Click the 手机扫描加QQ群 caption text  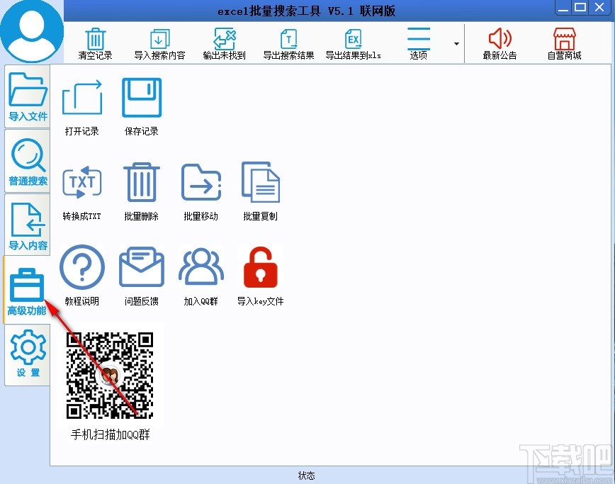111,434
